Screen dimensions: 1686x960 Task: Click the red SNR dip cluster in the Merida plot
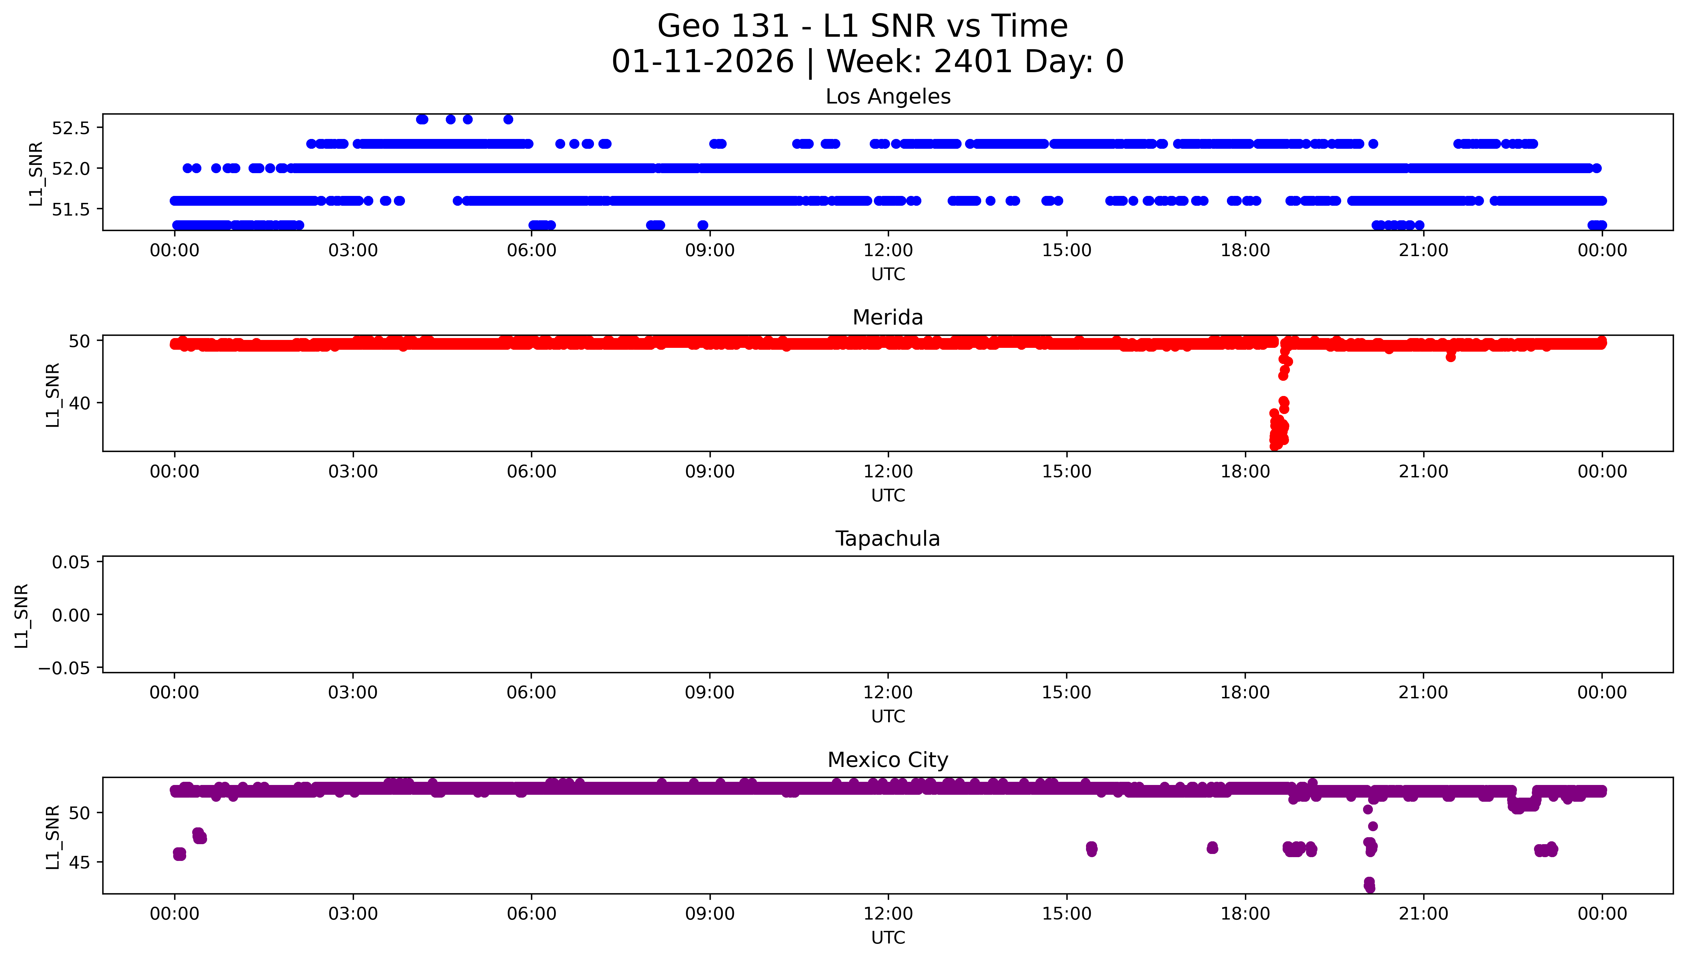pyautogui.click(x=1279, y=429)
